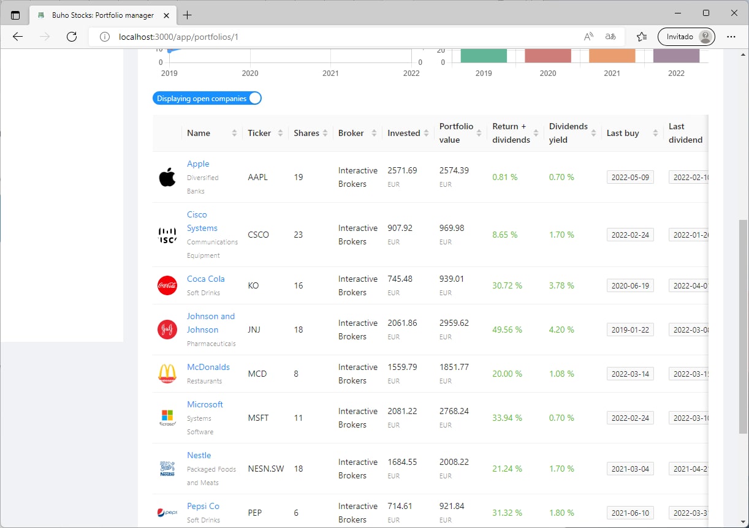This screenshot has height=528, width=749.
Task: Sort the table by Invested
Action: [408, 133]
